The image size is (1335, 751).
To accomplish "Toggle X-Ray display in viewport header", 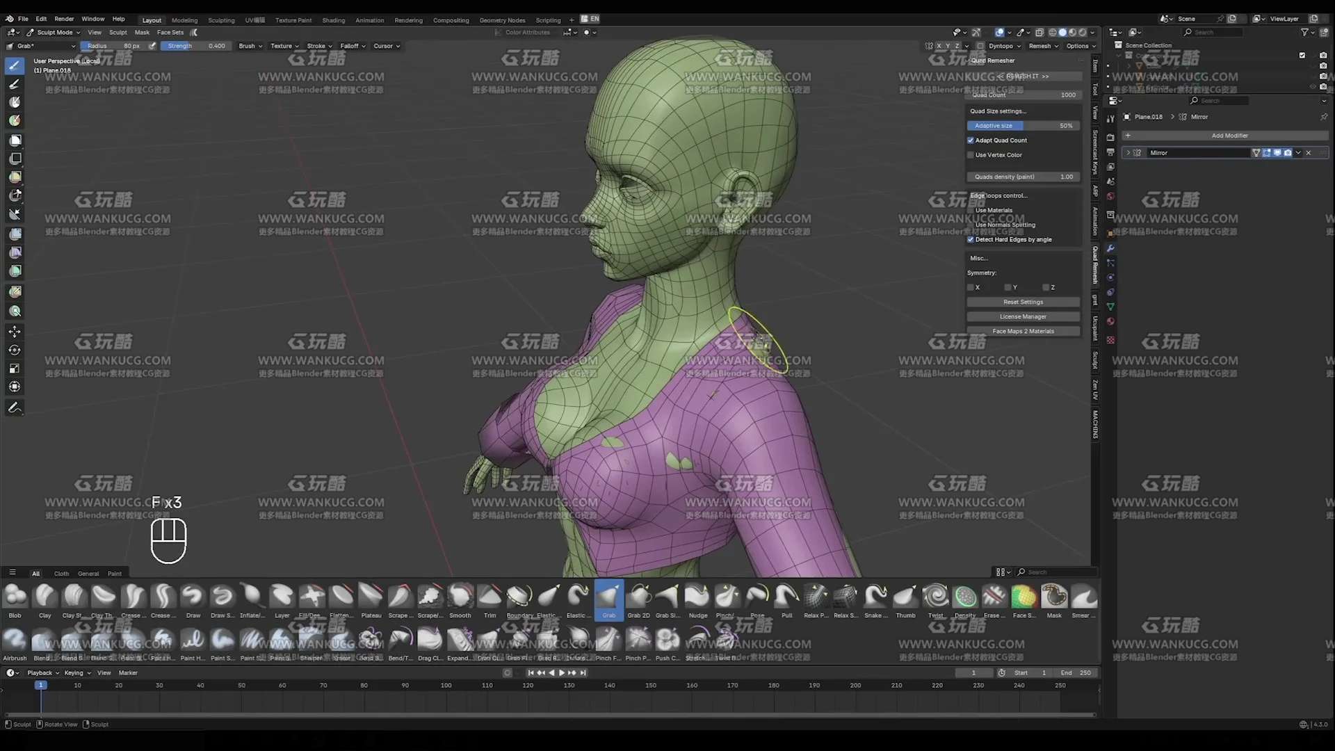I will pyautogui.click(x=1039, y=32).
